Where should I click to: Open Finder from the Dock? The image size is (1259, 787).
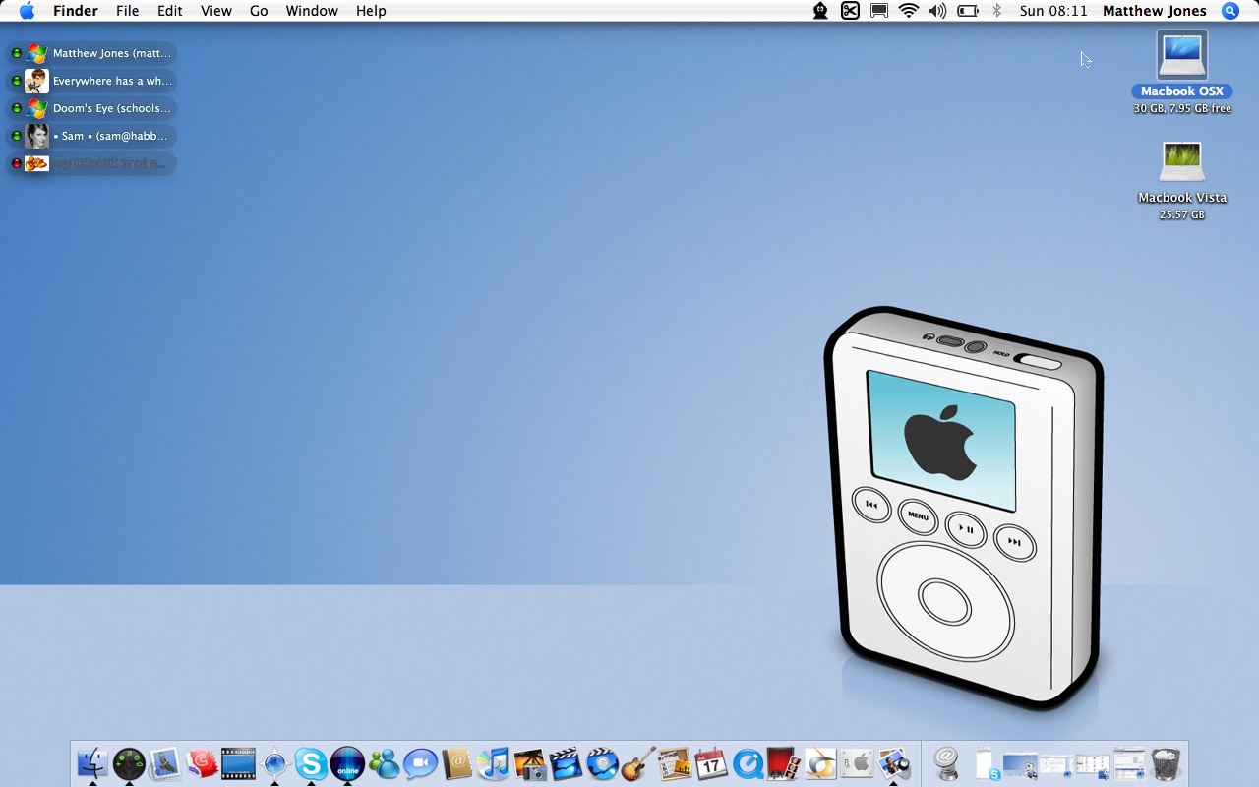pyautogui.click(x=92, y=763)
